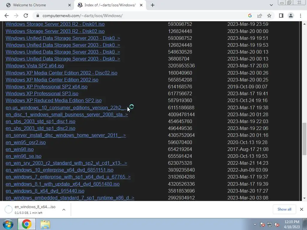This screenshot has height=230, width=307.
Task: Open the Windows Start menu
Action: pyautogui.click(x=8, y=224)
